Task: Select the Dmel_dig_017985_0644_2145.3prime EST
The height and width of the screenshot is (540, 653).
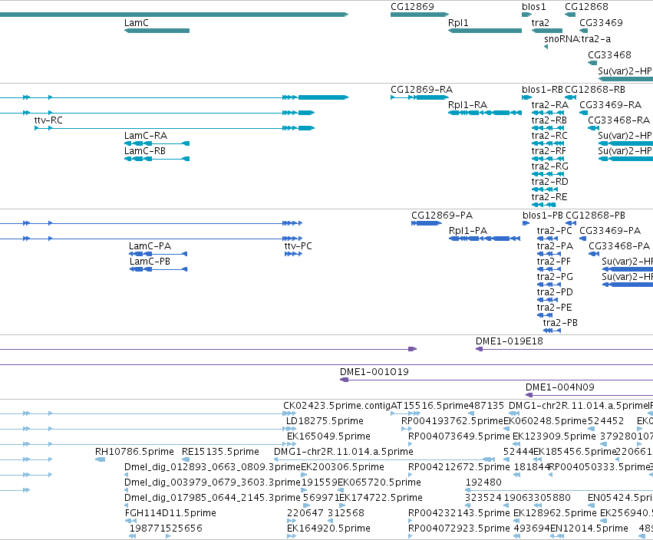Action: [126, 505]
